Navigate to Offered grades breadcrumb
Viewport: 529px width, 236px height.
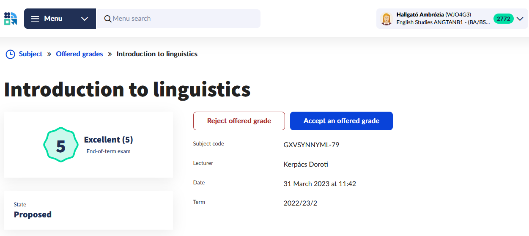79,54
